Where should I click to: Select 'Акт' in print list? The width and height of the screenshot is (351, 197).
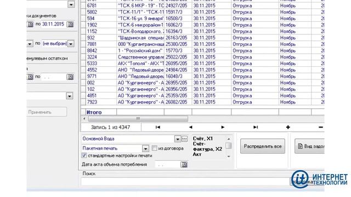pyautogui.click(x=197, y=154)
